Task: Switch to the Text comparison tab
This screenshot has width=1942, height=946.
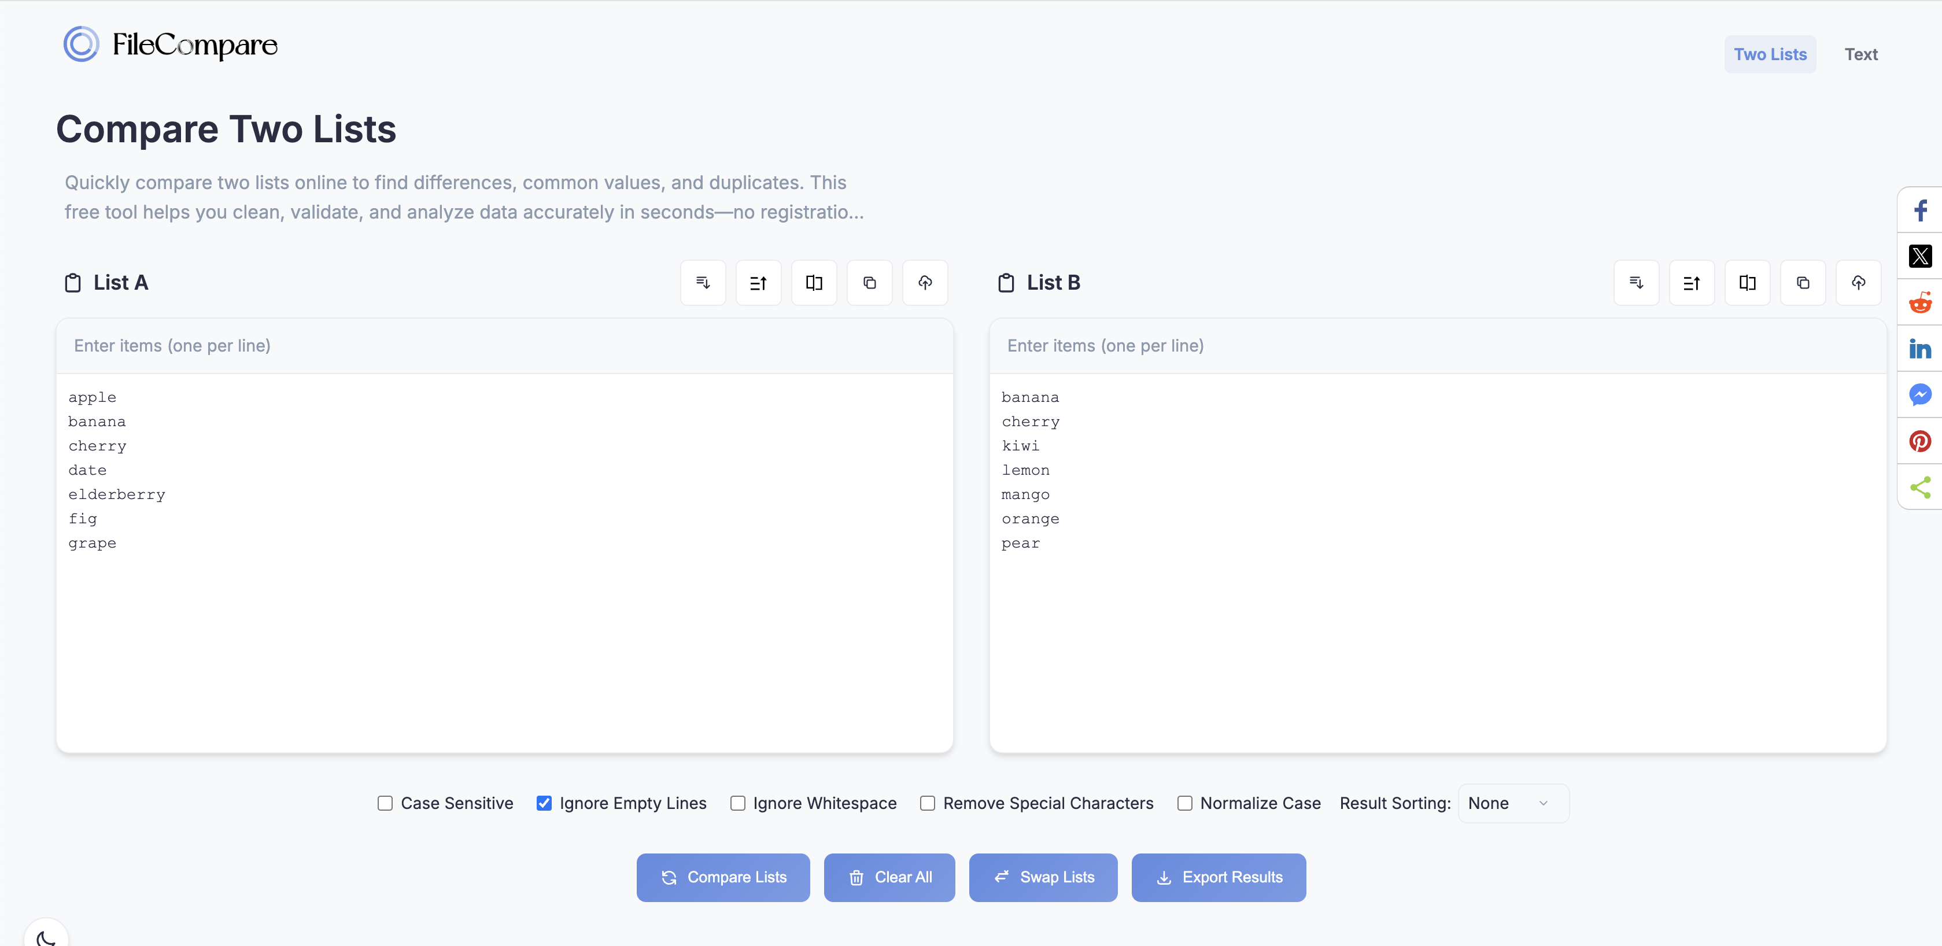Action: pos(1862,54)
